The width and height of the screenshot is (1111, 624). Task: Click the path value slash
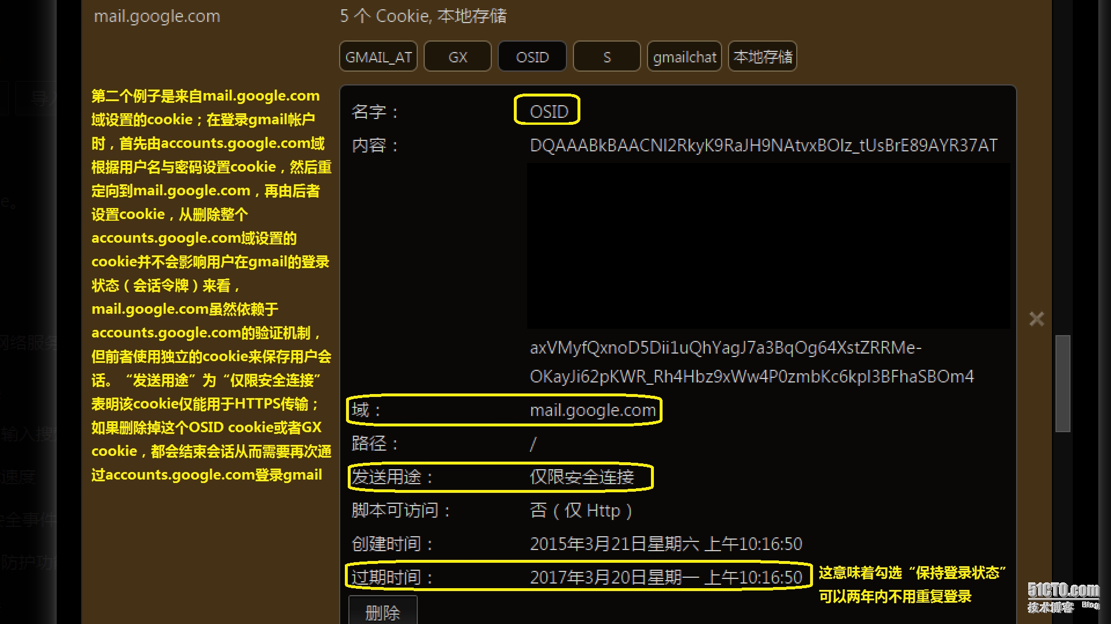[533, 444]
